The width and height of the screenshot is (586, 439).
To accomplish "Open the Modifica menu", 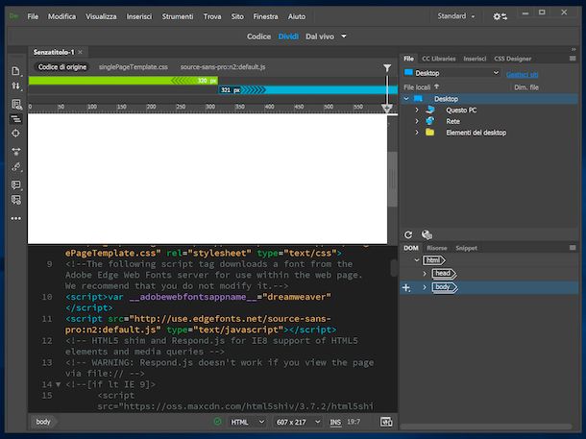I will pyautogui.click(x=62, y=16).
